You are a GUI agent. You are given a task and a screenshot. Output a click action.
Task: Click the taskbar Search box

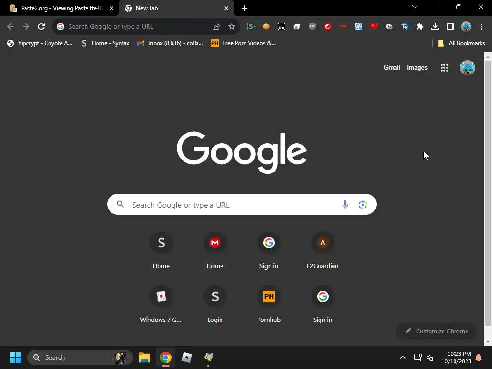(x=80, y=357)
